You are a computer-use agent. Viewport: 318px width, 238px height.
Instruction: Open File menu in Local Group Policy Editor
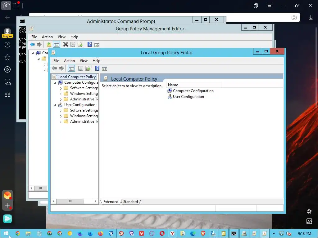[x=56, y=60]
